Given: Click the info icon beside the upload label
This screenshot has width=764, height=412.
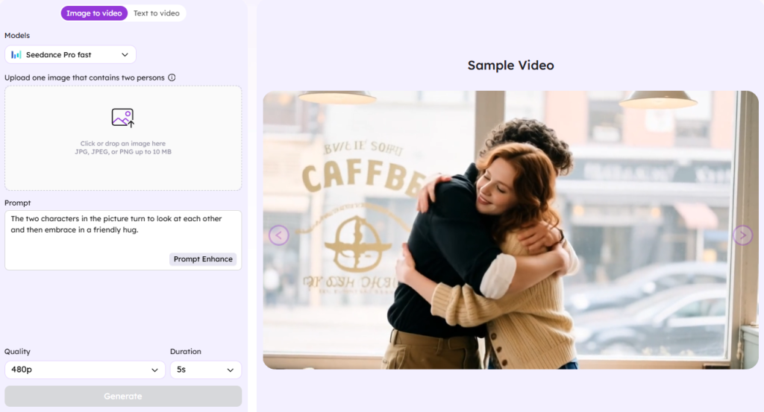Looking at the screenshot, I should click(x=172, y=77).
